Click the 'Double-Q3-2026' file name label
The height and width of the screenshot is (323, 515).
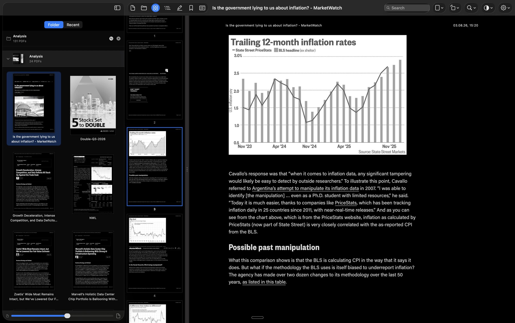93,139
